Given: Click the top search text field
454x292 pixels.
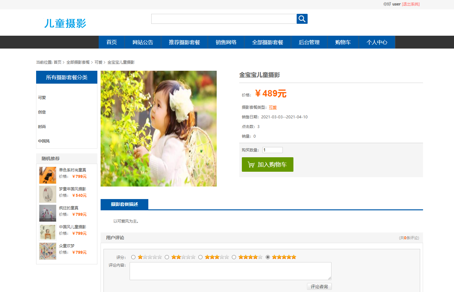Looking at the screenshot, I should (224, 19).
